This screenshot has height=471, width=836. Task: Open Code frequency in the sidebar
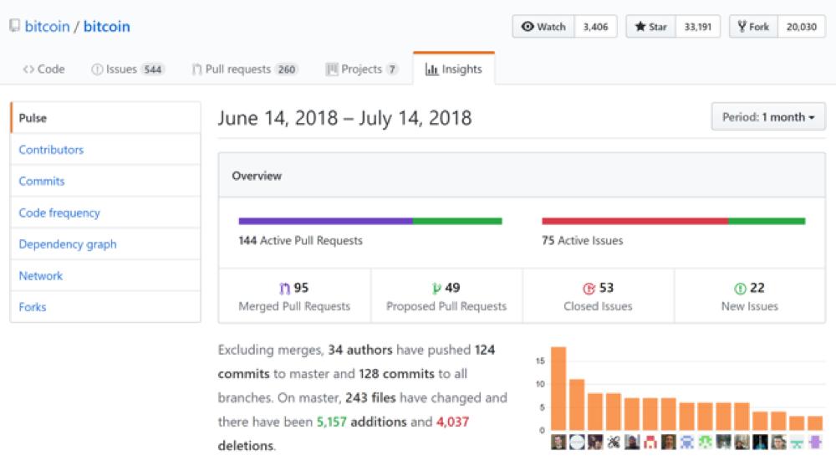[59, 212]
